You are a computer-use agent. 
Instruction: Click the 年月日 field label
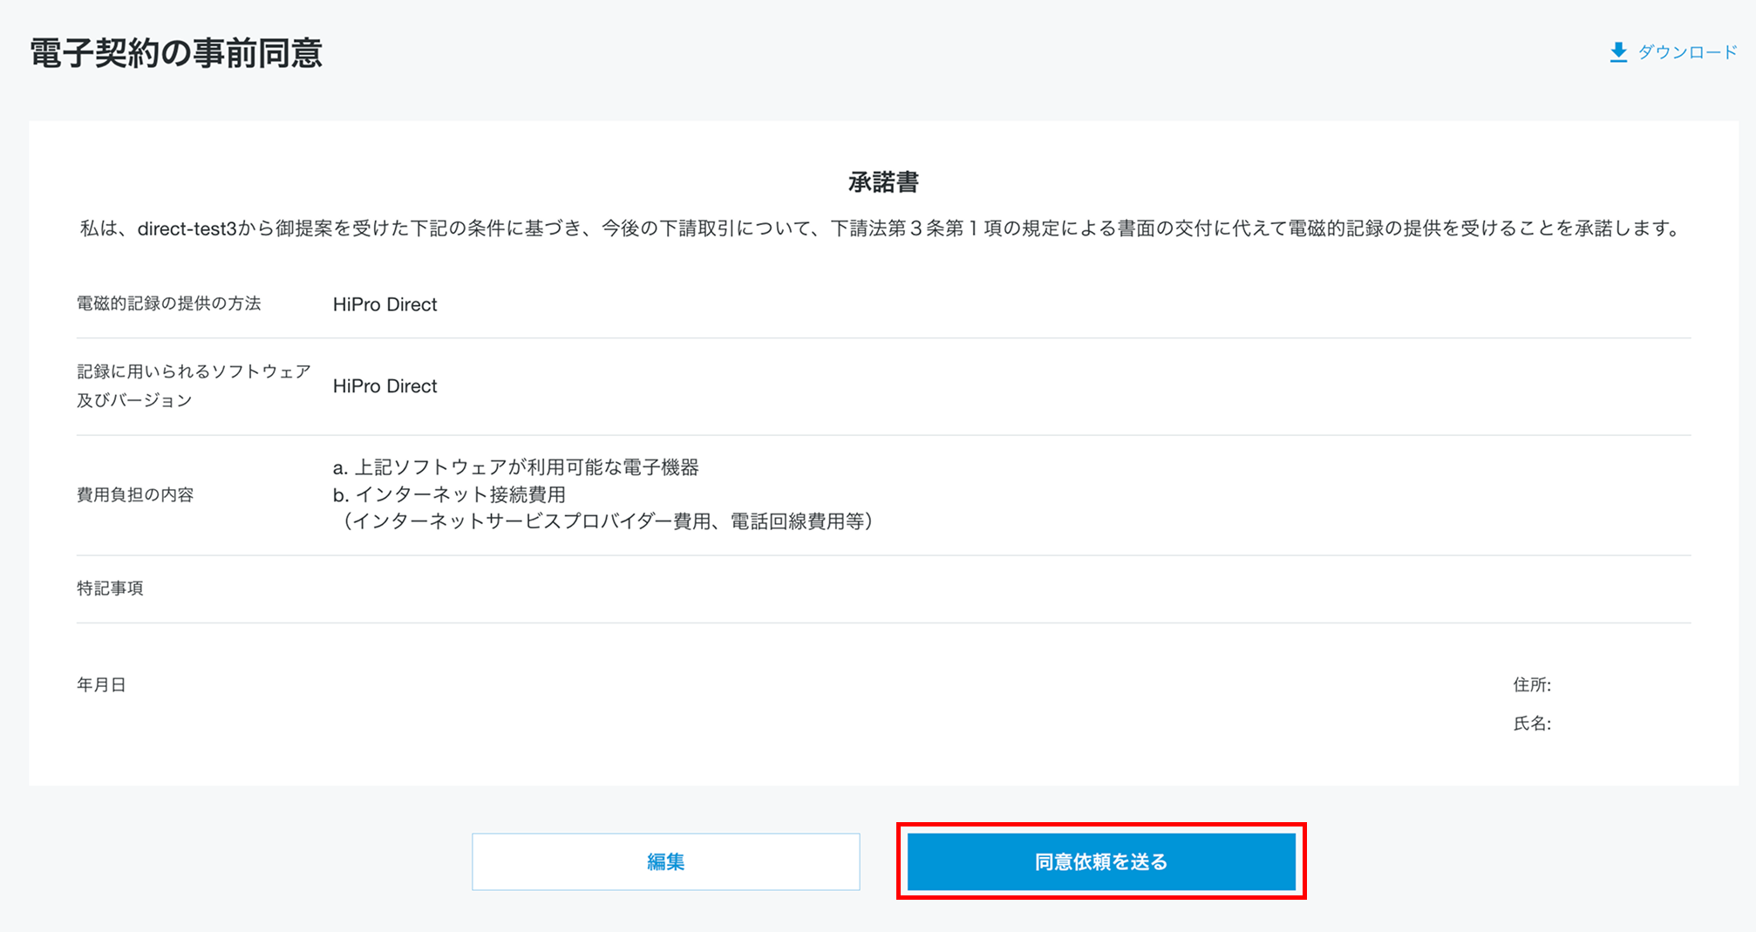[x=101, y=684]
